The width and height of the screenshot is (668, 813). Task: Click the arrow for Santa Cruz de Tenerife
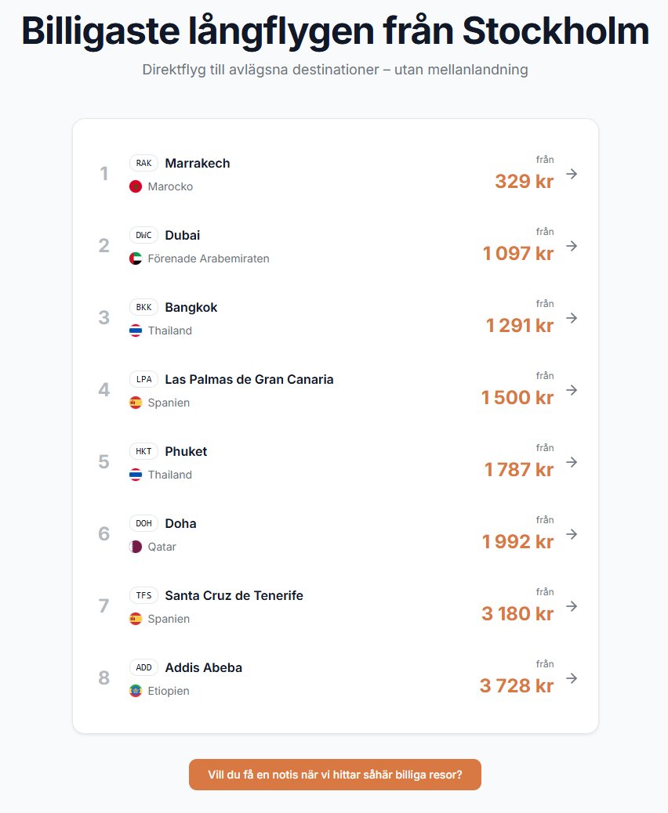572,606
